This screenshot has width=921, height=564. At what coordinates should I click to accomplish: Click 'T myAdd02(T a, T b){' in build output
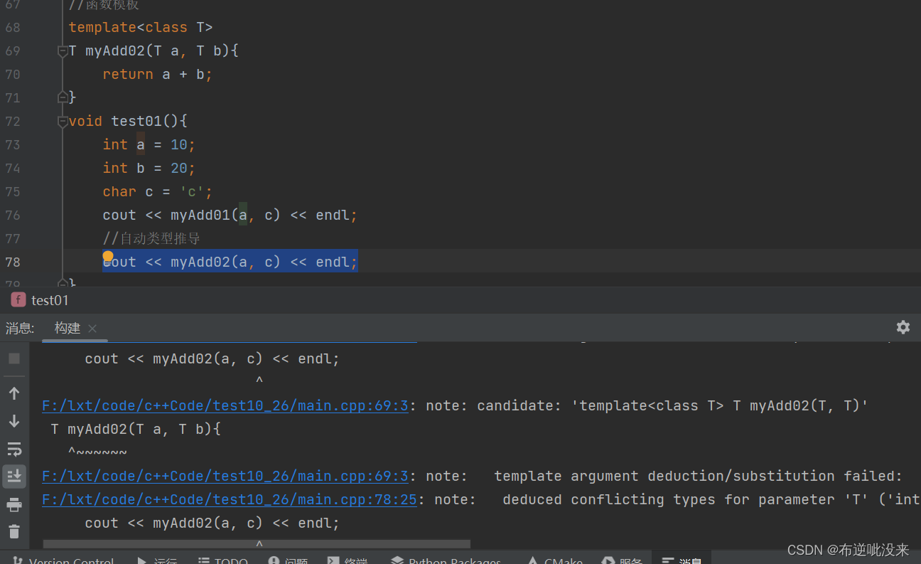(136, 430)
